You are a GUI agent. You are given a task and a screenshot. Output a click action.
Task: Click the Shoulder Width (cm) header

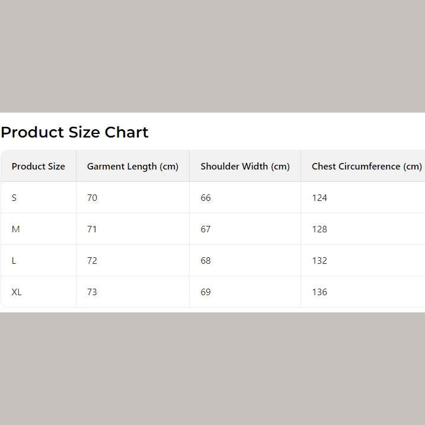point(245,167)
